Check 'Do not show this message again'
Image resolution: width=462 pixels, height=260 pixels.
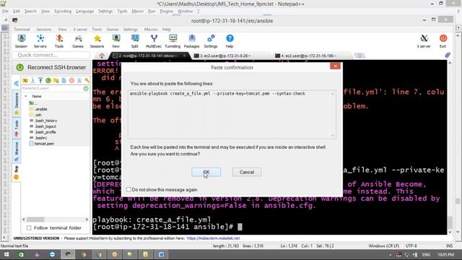pos(128,189)
